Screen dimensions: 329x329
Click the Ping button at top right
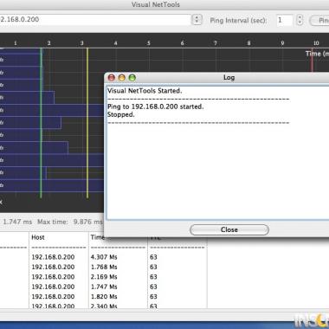tap(319, 21)
